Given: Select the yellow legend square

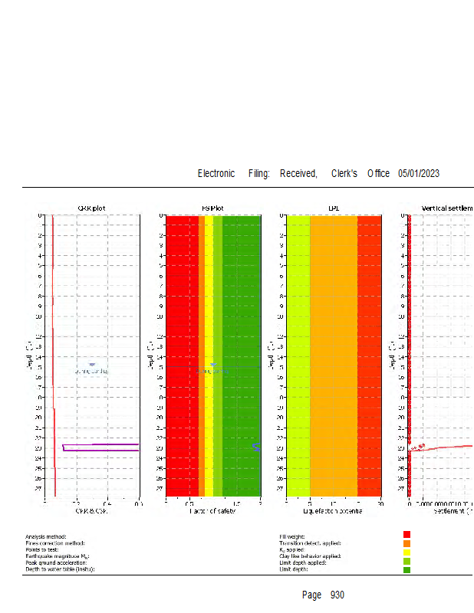Looking at the screenshot, I should pyautogui.click(x=407, y=552).
